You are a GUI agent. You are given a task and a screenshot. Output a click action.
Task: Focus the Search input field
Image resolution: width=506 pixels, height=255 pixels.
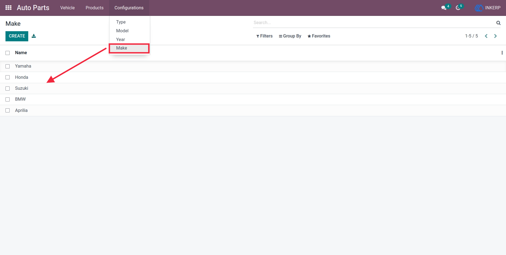point(374,23)
